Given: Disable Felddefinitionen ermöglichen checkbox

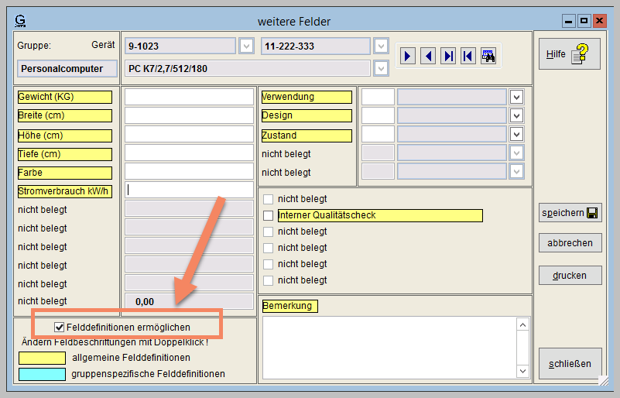Looking at the screenshot, I should 60,328.
